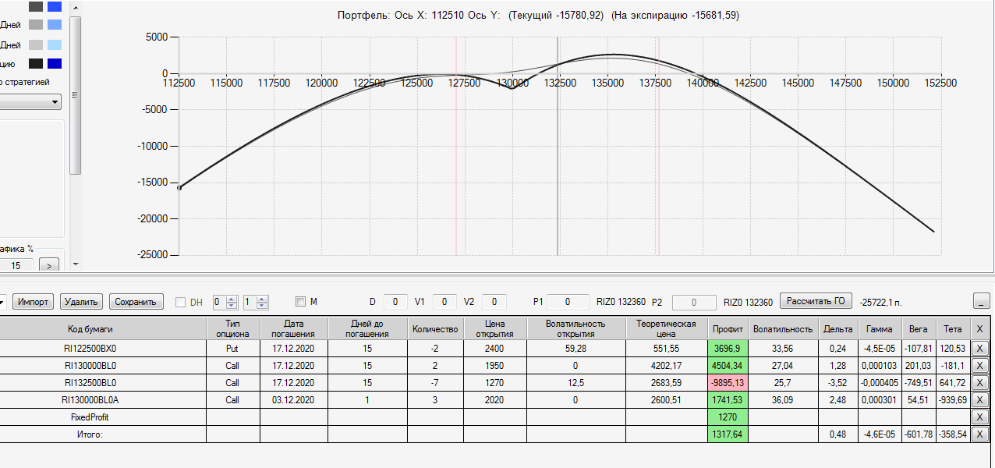
Task: Click the Количество column header
Action: pyautogui.click(x=435, y=329)
